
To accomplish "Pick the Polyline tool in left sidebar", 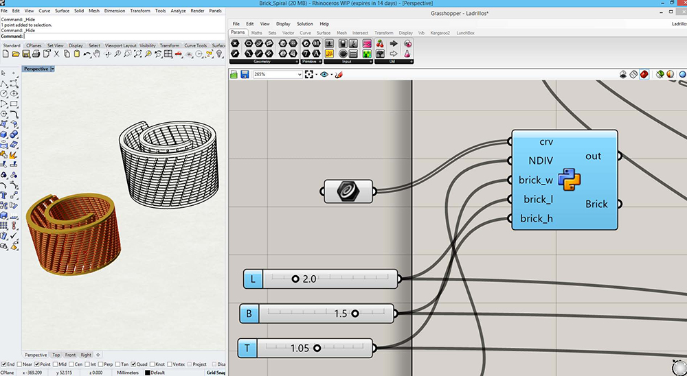I will pyautogui.click(x=4, y=84).
